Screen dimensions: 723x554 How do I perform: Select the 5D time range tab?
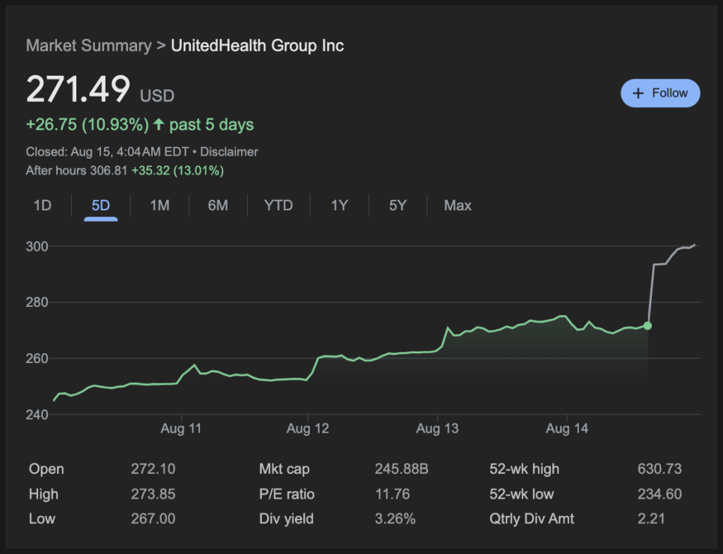click(x=100, y=205)
